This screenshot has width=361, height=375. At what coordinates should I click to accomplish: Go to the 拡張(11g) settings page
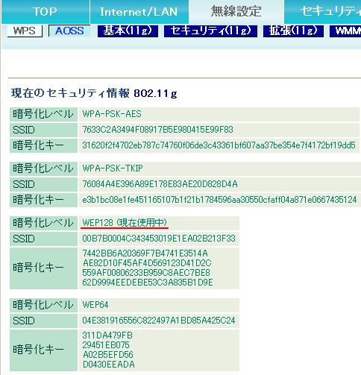click(293, 31)
